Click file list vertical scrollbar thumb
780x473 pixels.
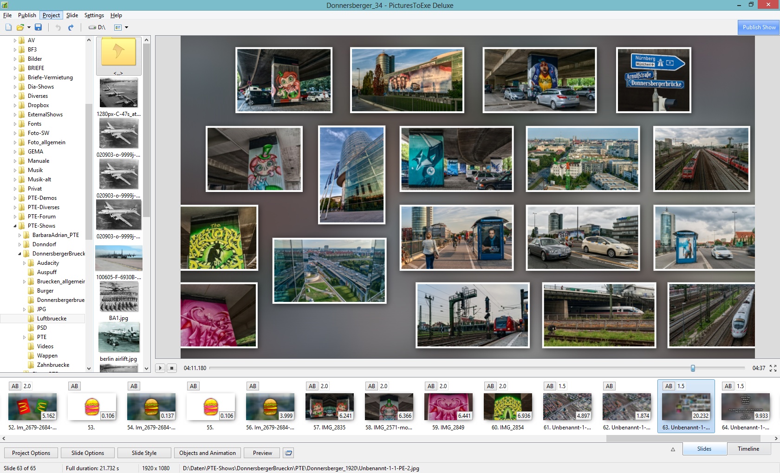[147, 130]
